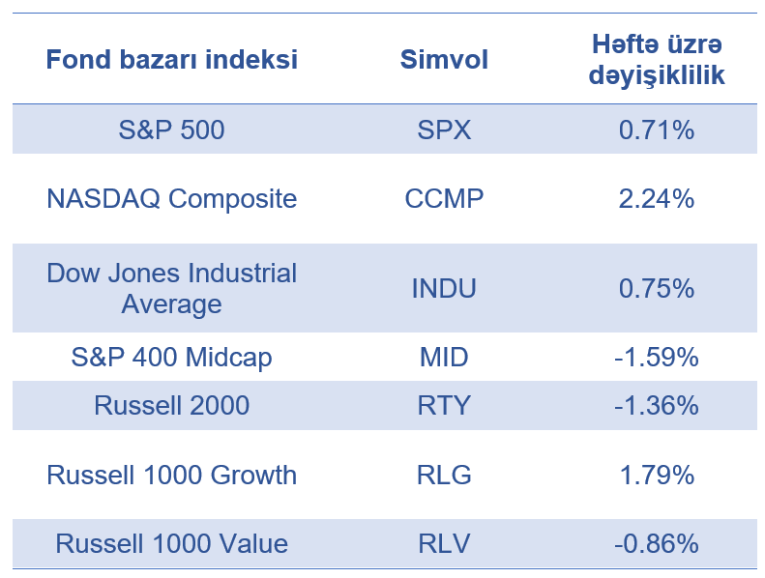Click the -1.59% change value
This screenshot has height=578, width=765.
coord(657,358)
